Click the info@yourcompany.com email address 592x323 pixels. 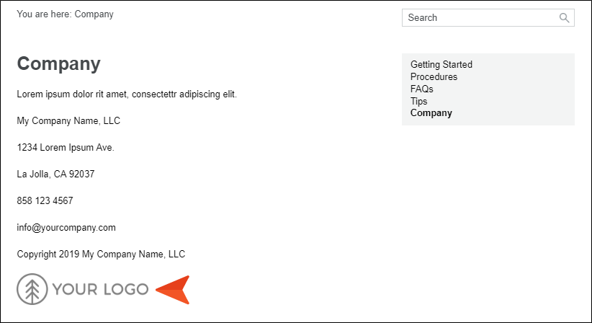(66, 227)
